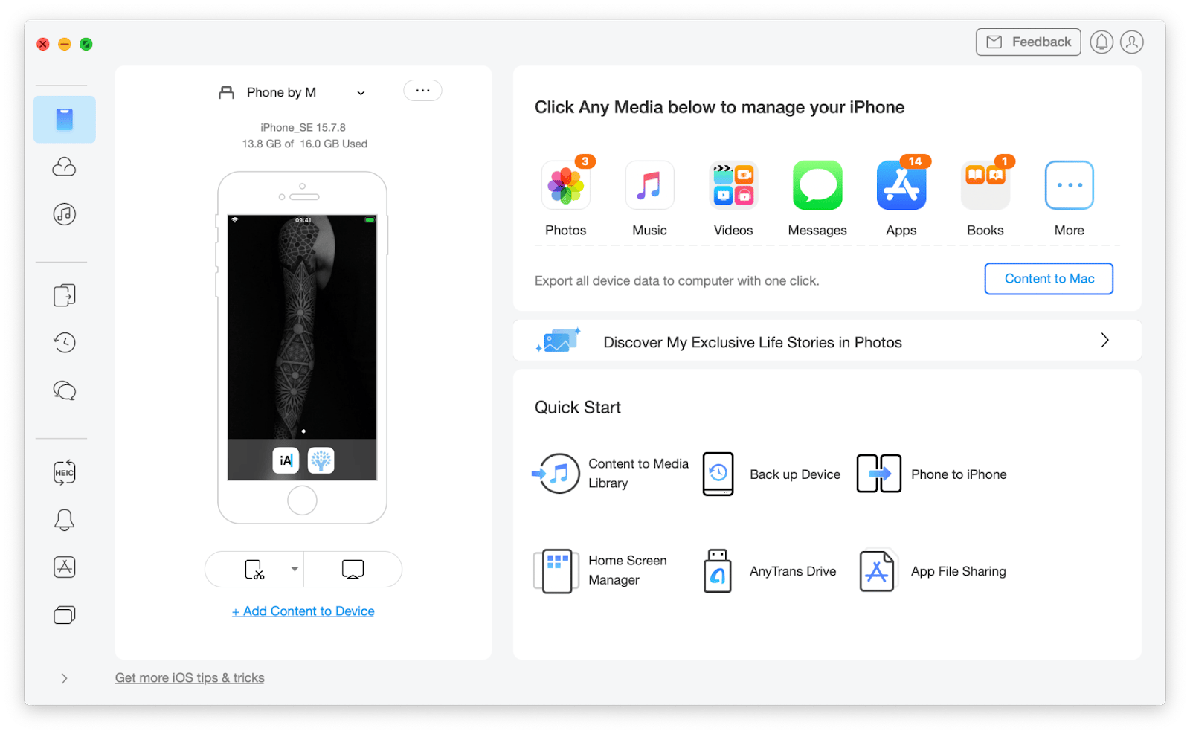Open Discover My Exclusive Life Stories banner
The image size is (1190, 734).
pyautogui.click(x=827, y=341)
